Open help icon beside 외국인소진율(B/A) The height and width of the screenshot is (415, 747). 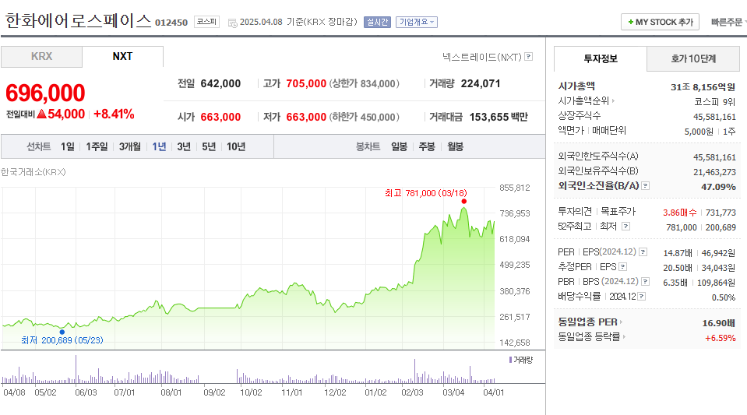coord(645,186)
